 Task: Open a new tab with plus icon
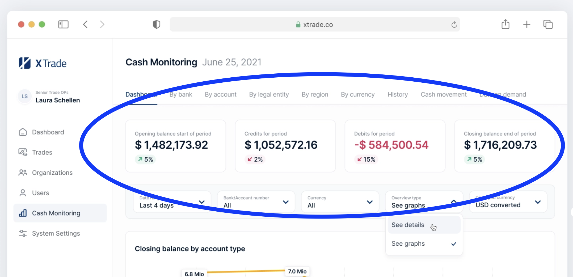(x=526, y=24)
